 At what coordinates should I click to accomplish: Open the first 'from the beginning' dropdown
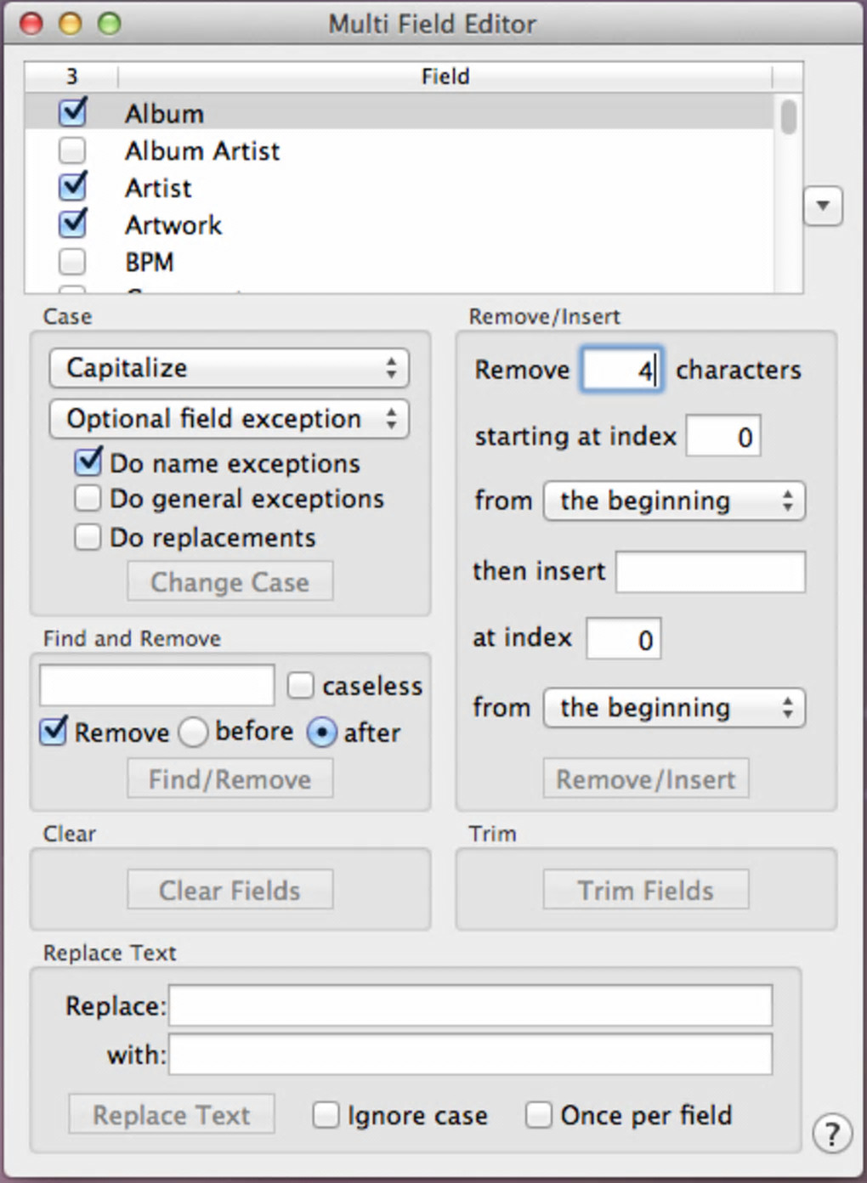pos(673,501)
